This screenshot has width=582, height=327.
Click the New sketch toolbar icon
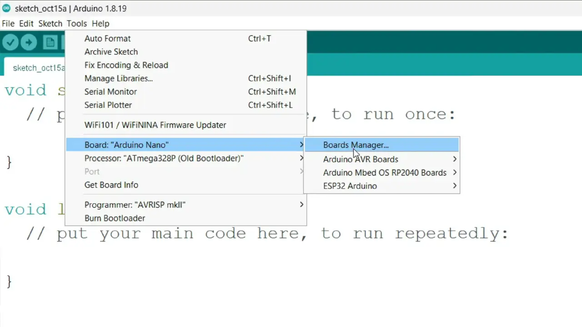[50, 43]
